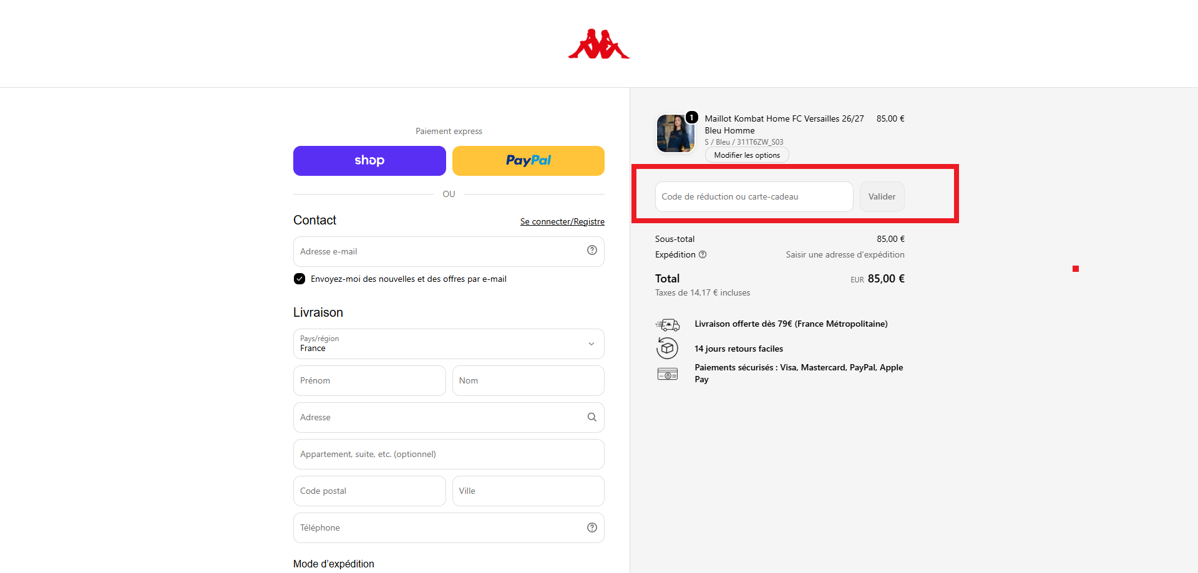This screenshot has width=1198, height=573.
Task: Focus the Adresse search field
Action: (x=449, y=417)
